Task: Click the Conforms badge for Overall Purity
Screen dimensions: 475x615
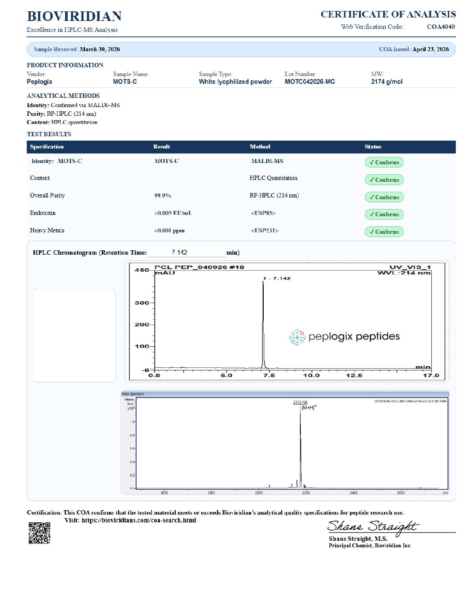Action: 384,197
